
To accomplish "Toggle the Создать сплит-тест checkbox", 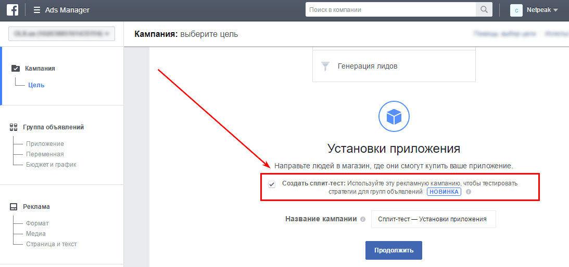I will tap(272, 184).
